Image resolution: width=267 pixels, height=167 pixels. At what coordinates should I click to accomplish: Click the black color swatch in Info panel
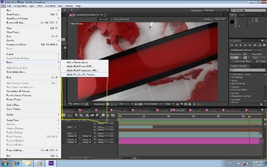232,22
